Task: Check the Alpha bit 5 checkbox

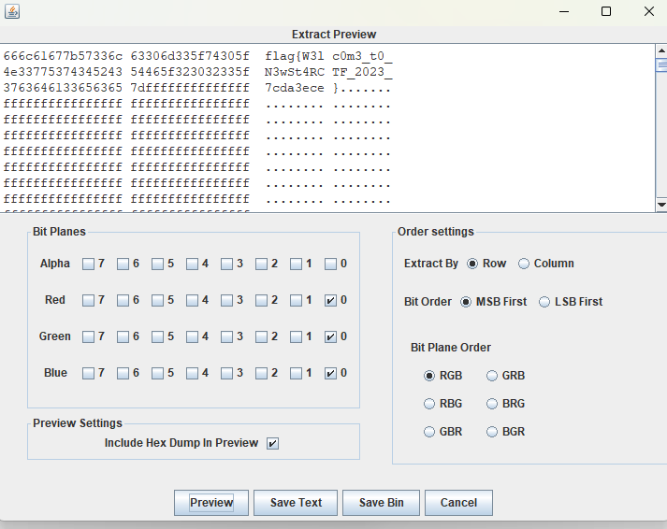Action: [x=157, y=264]
